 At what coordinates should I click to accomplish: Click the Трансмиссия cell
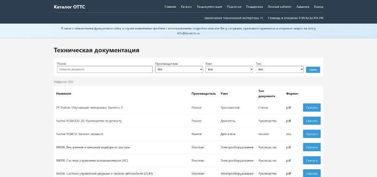[230, 107]
